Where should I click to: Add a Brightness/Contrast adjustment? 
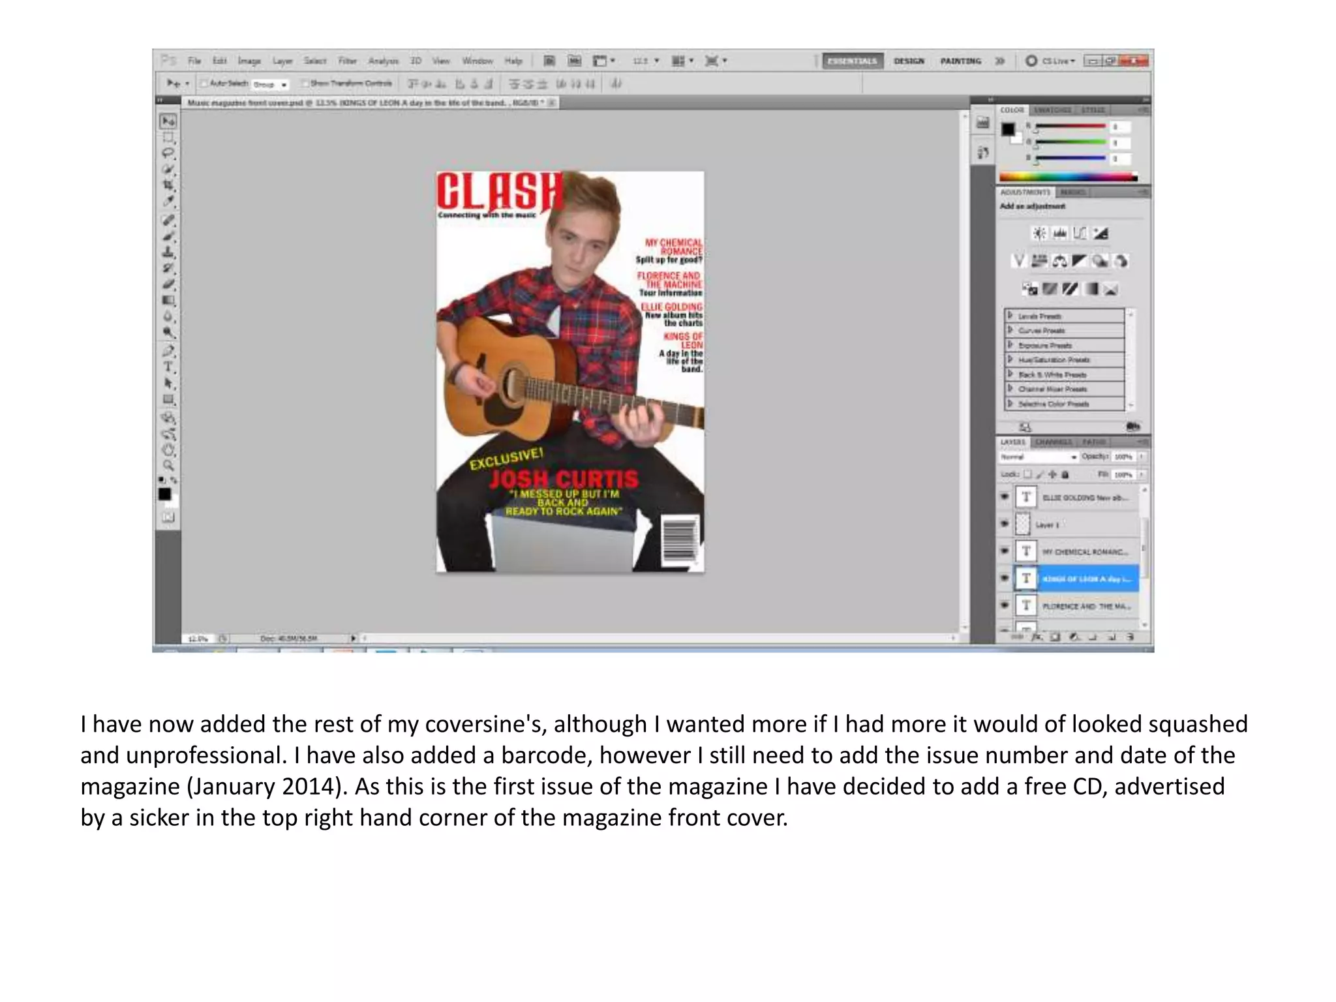(x=1039, y=233)
